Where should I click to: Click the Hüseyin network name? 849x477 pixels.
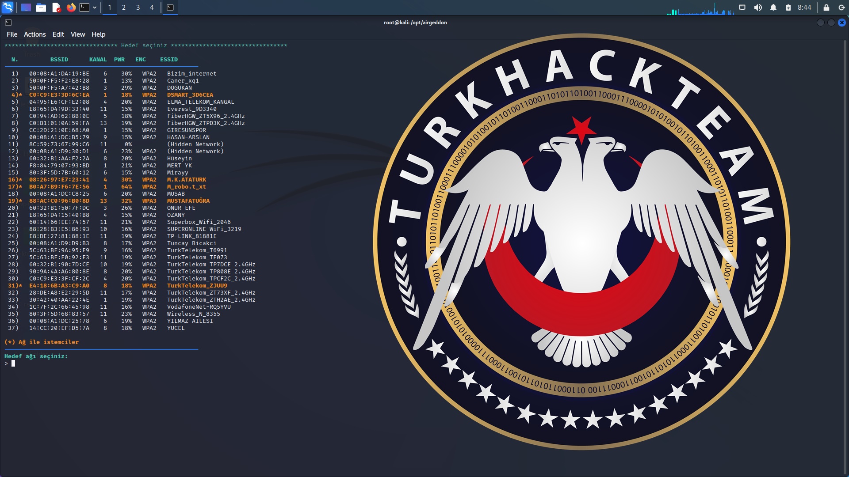(180, 159)
